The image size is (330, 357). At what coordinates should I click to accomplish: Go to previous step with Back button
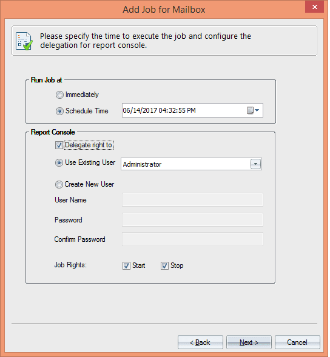point(200,342)
